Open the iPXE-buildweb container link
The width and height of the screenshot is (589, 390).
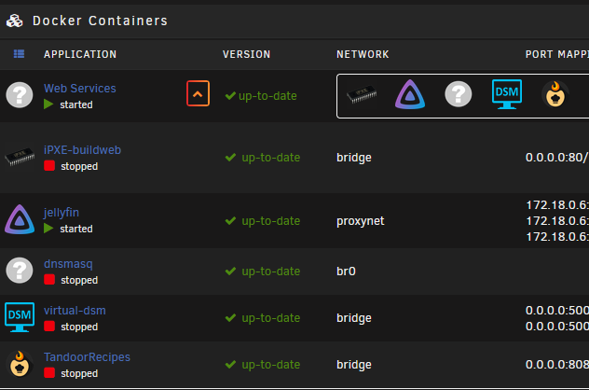click(x=82, y=150)
